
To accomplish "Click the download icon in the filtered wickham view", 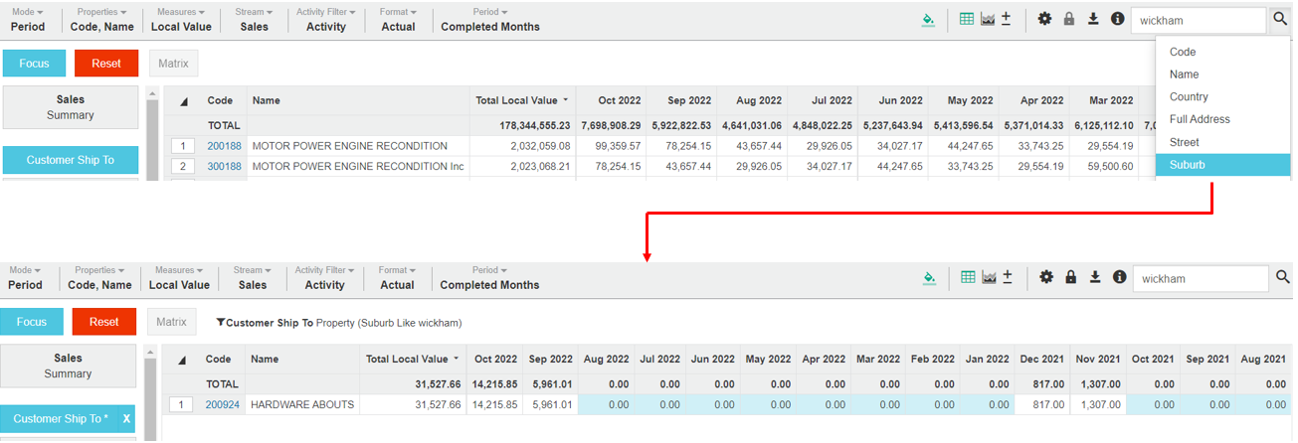I will click(1094, 277).
